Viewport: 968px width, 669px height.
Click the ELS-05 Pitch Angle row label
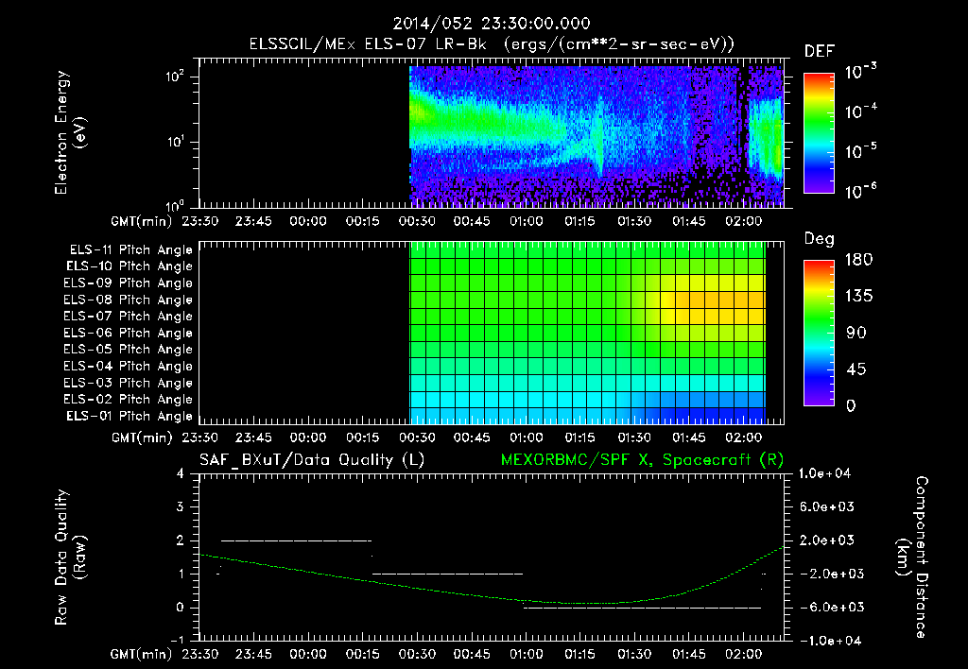pyautogui.click(x=129, y=350)
